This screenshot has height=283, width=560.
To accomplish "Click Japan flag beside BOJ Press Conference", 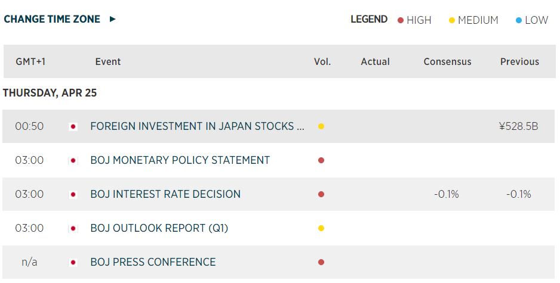I will tap(73, 262).
